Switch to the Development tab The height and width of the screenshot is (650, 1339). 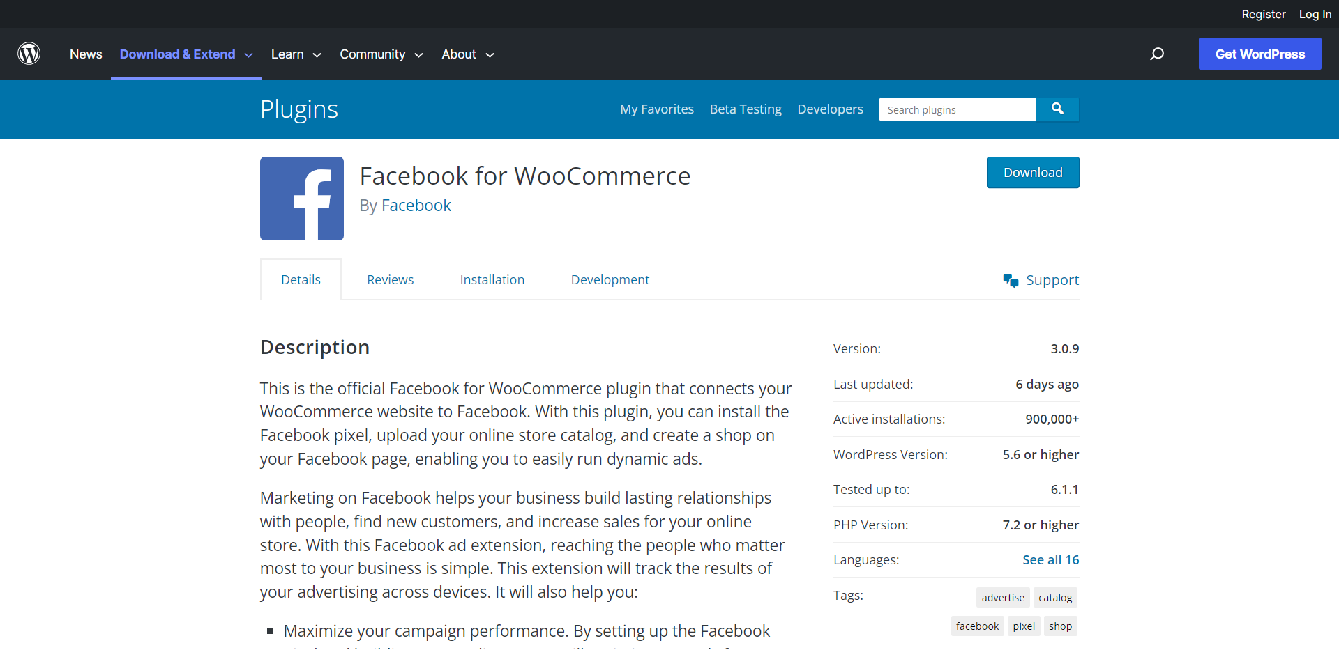(x=610, y=279)
